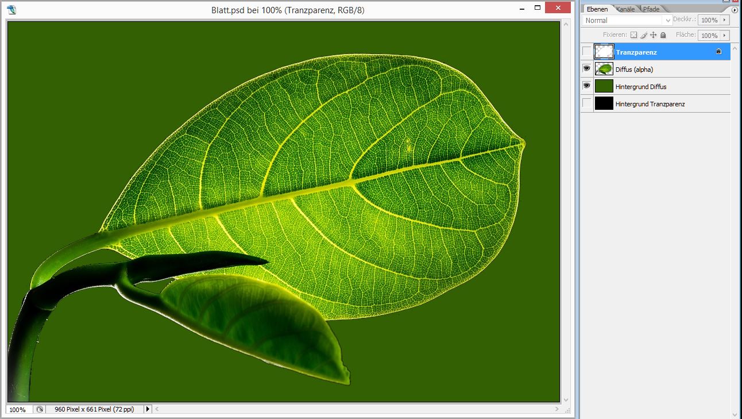Click the Deckkr. opacity value field
Screen dimensions: 742x419
click(x=709, y=20)
